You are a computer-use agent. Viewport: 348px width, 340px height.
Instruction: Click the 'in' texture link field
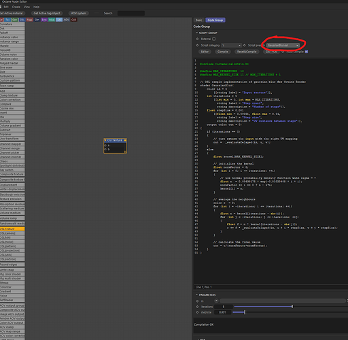(283, 301)
